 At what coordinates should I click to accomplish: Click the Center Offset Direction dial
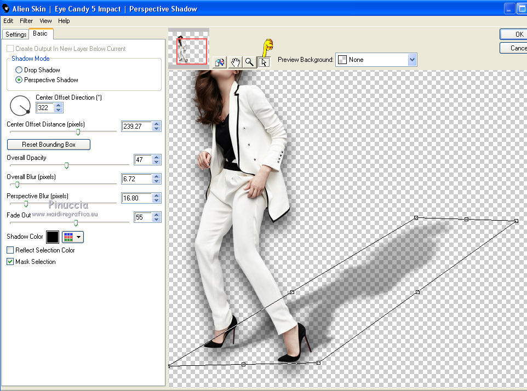(x=20, y=105)
